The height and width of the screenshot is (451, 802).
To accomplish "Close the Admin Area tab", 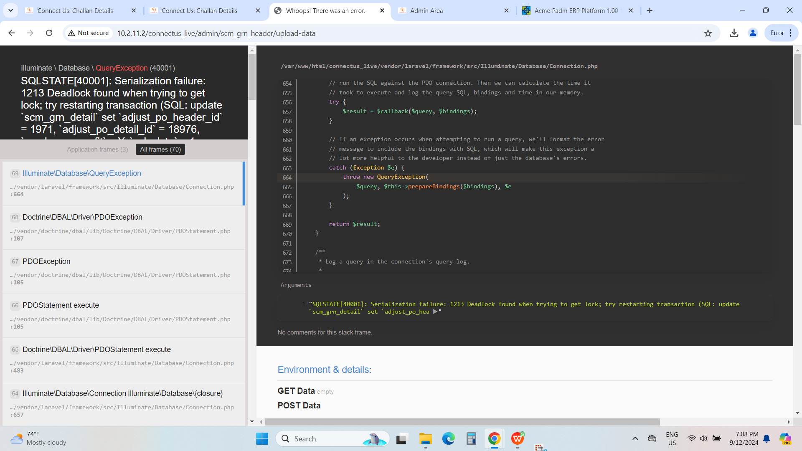I will coord(506,10).
